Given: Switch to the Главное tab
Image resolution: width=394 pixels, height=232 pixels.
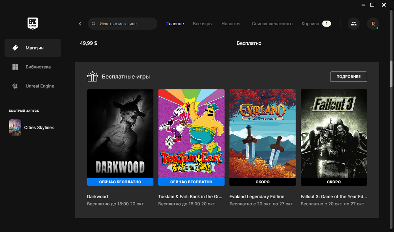Looking at the screenshot, I should tap(175, 24).
